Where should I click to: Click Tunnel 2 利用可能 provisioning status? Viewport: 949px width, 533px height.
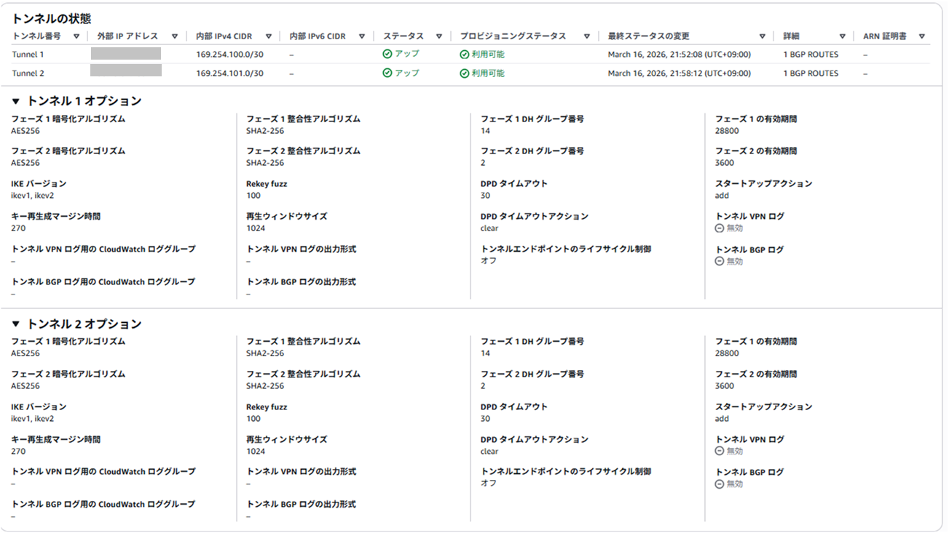click(x=482, y=73)
